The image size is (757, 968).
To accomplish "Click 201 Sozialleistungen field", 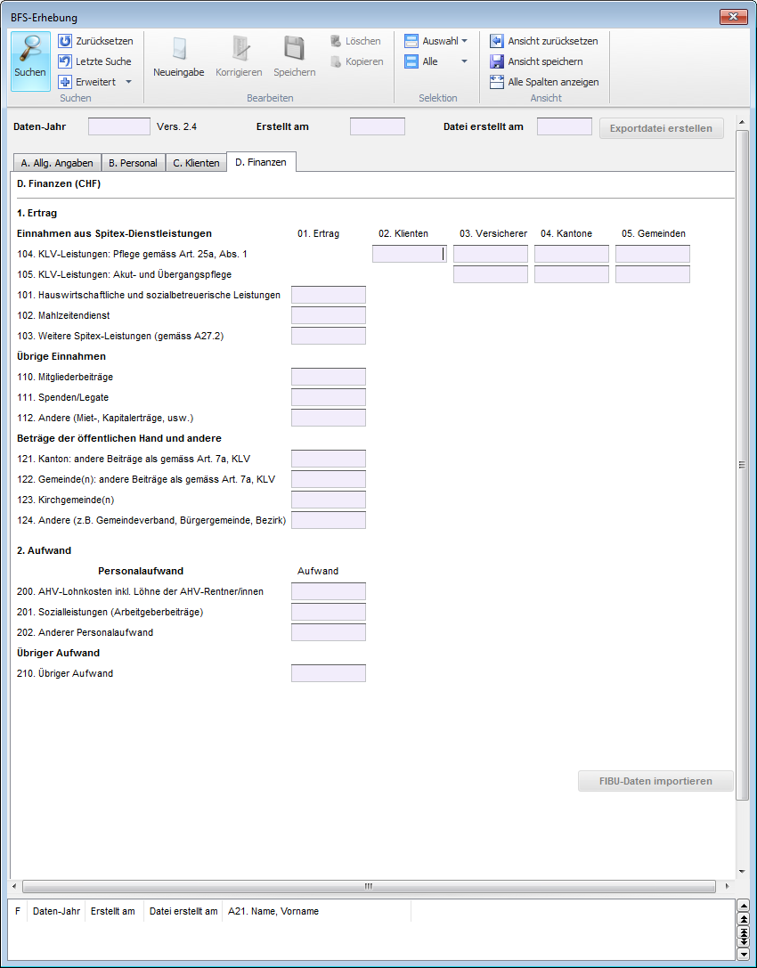I will tap(329, 612).
